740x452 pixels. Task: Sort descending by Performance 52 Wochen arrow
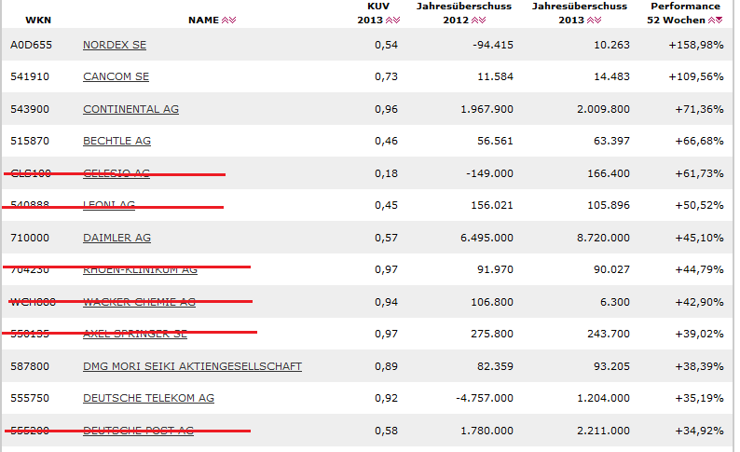[x=719, y=20]
